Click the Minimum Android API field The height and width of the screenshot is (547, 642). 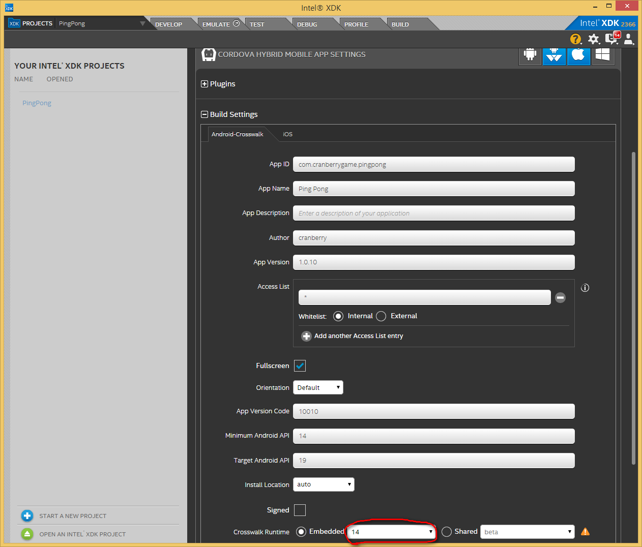[x=434, y=436]
